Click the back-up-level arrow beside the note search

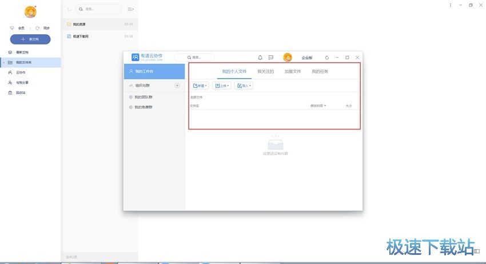tap(69, 9)
